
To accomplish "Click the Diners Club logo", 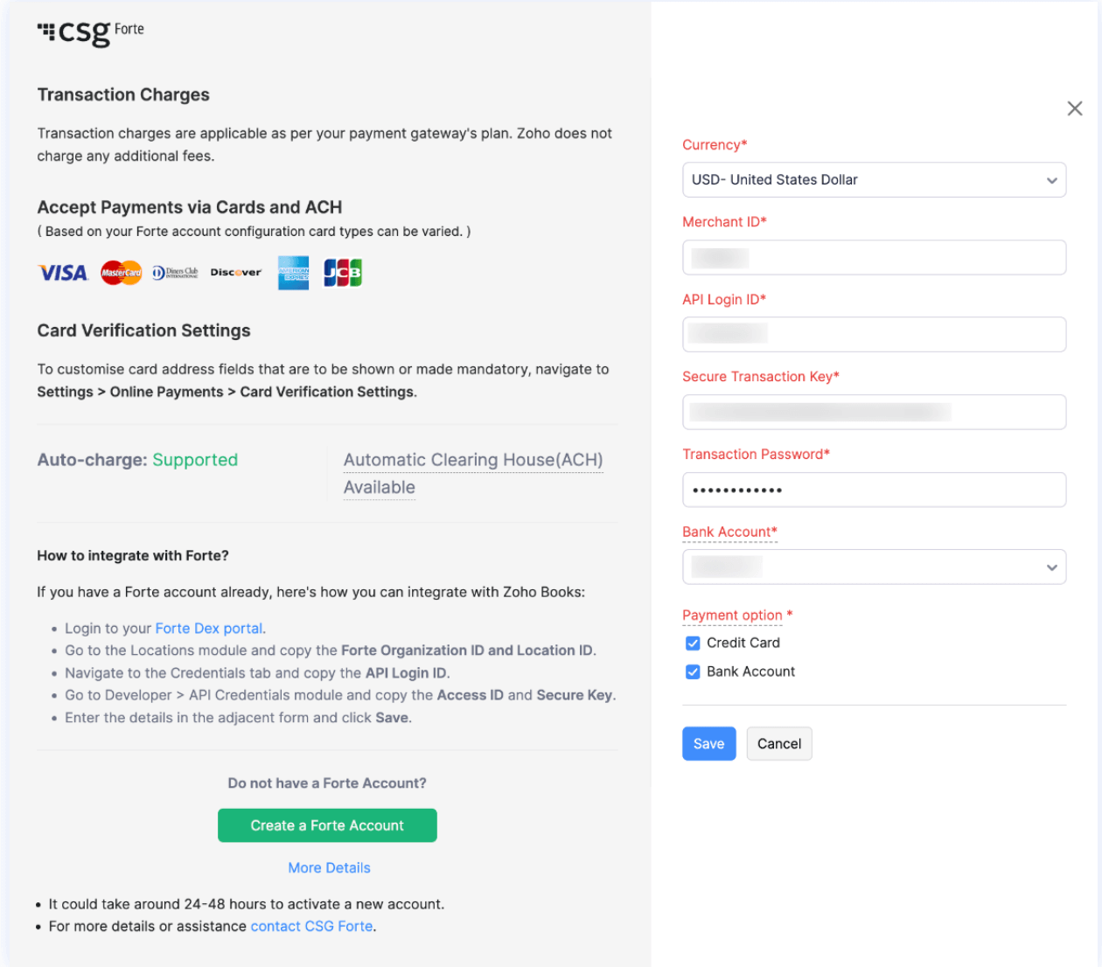I will pos(175,273).
